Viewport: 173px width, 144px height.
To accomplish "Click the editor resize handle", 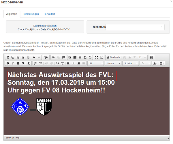I will tap(168, 139).
